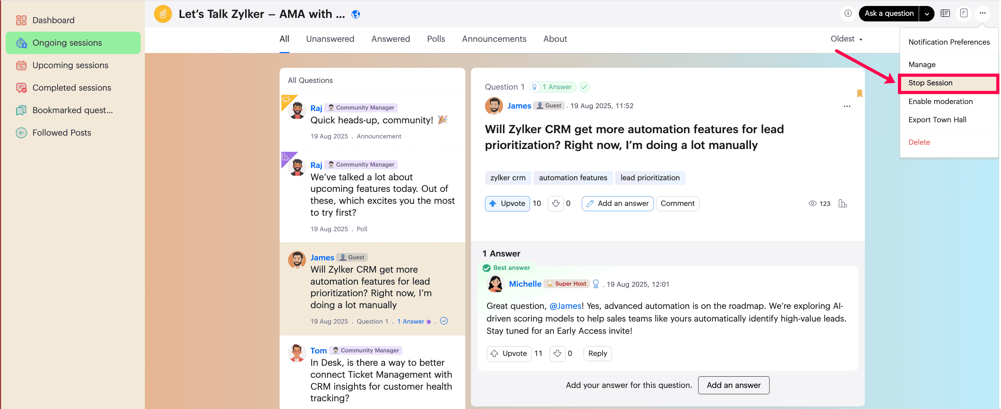
Task: Click the Upcoming sessions calendar icon
Action: [21, 65]
